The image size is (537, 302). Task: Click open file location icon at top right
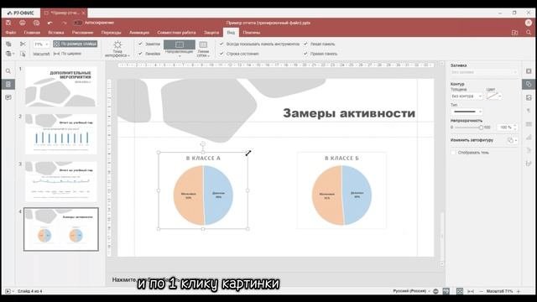coord(514,33)
